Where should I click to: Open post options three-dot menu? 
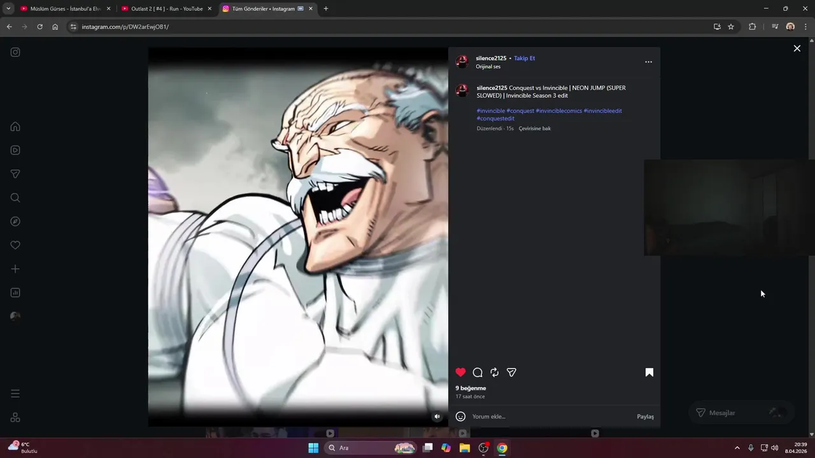point(648,62)
